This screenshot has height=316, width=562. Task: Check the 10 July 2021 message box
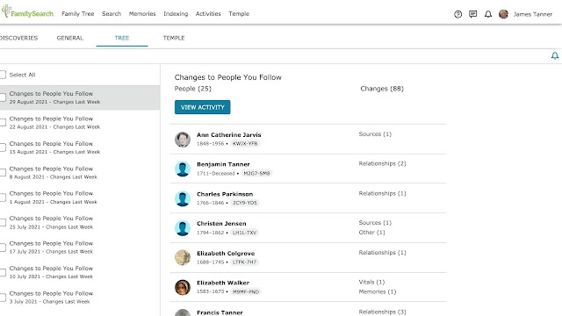[x=3, y=272]
